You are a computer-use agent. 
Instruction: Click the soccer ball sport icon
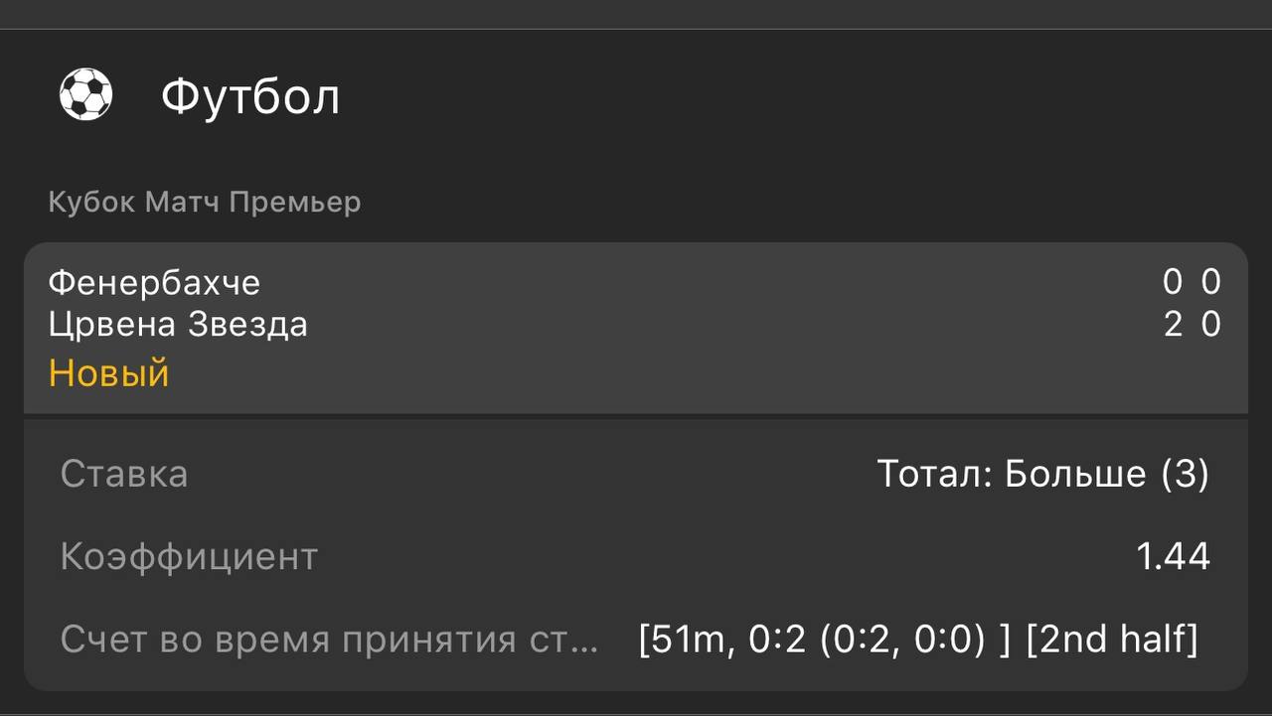85,95
